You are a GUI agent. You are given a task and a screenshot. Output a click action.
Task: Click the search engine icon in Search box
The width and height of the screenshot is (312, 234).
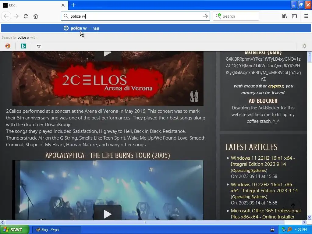click(x=218, y=16)
